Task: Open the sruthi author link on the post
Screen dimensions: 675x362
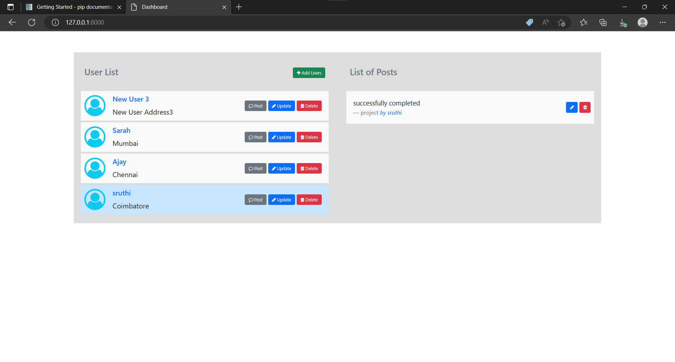Action: click(x=394, y=112)
